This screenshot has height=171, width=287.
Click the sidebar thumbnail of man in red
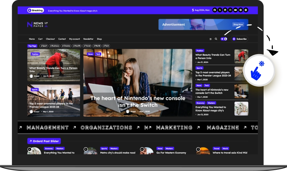241,56
